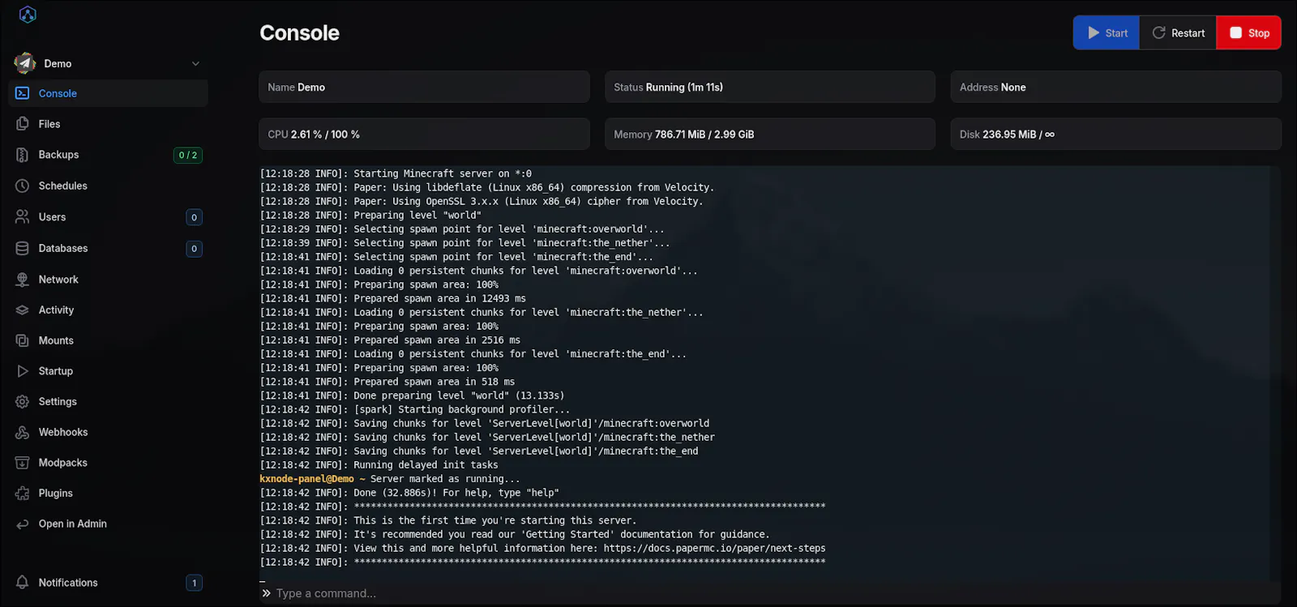Click the Name Demo info card
The image size is (1297, 607).
(424, 87)
